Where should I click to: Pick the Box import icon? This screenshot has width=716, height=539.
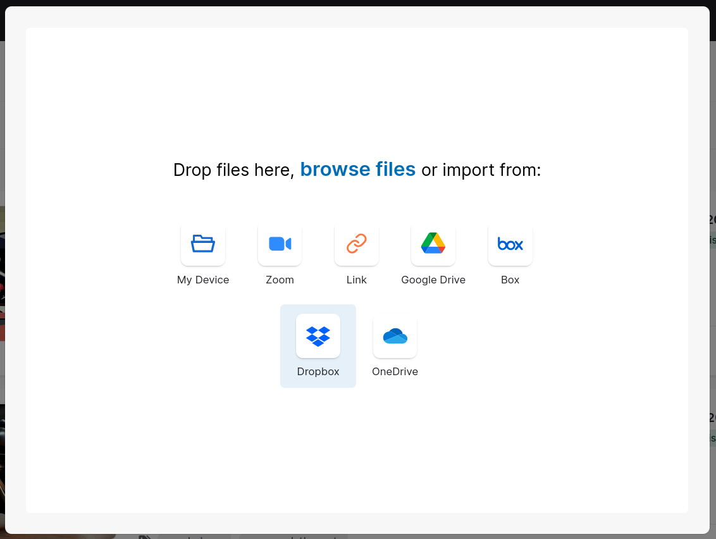(x=510, y=244)
